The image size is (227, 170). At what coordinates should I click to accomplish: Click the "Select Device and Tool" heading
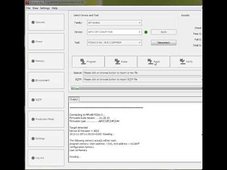(86, 15)
